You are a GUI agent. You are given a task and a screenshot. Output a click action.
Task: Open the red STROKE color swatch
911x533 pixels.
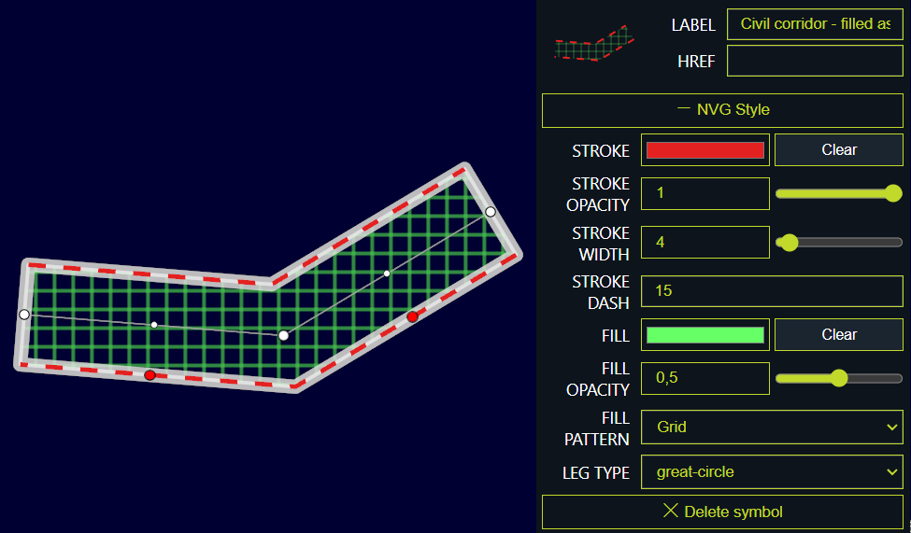(705, 149)
